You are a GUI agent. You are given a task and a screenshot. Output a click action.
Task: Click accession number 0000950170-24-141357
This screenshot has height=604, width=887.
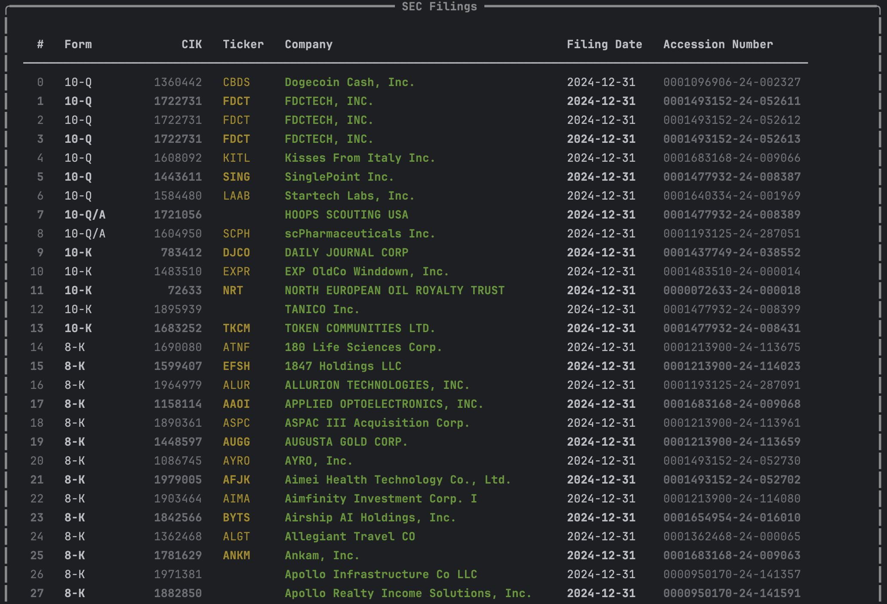(x=731, y=574)
